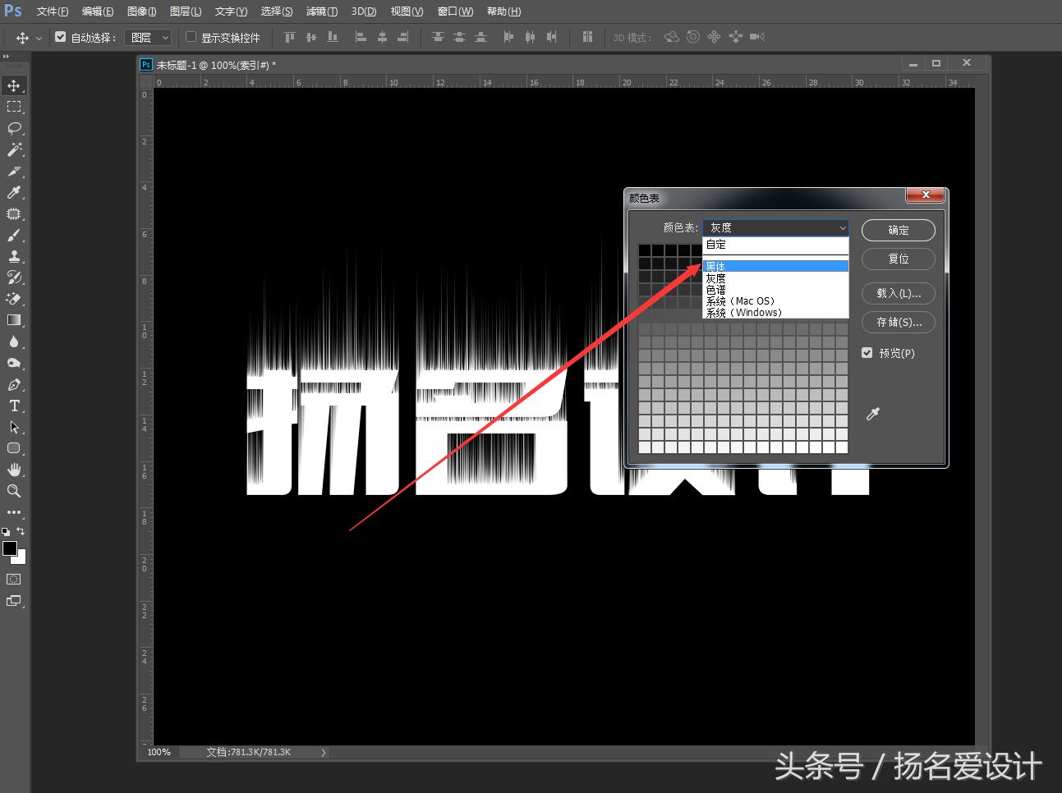The image size is (1062, 793).
Task: Open the 图像(I) menu
Action: pos(140,11)
